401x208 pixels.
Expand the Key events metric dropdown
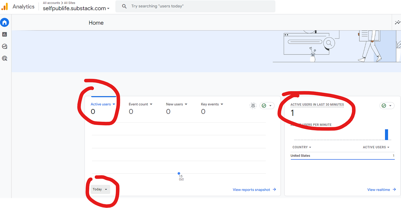tap(222, 104)
